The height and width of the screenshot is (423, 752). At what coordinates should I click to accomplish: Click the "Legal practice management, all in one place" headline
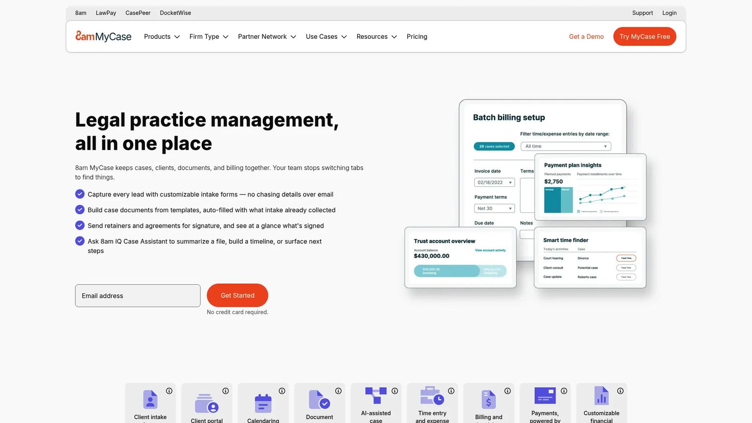coord(207,131)
